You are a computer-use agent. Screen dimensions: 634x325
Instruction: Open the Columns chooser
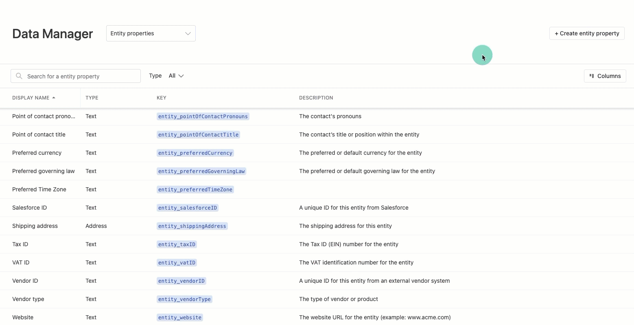click(605, 76)
